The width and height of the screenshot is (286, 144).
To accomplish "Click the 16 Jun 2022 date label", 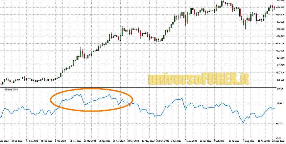I will tap(191, 141).
